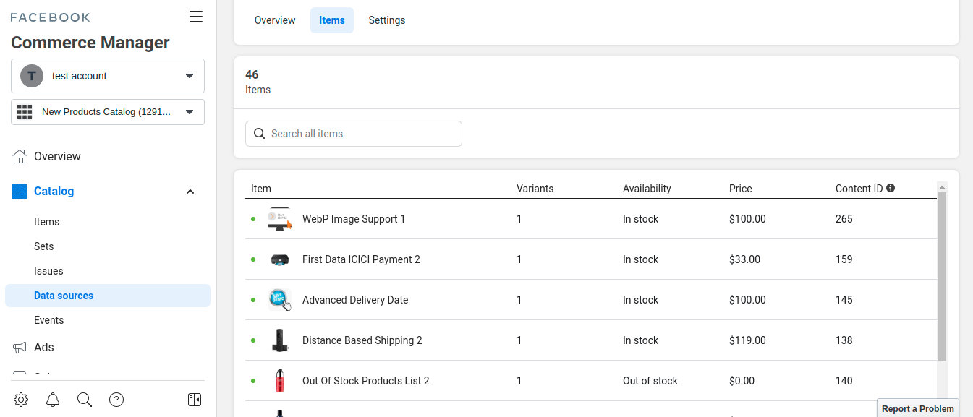Image resolution: width=973 pixels, height=417 pixels.
Task: Click the Content ID info icon
Action: point(891,188)
